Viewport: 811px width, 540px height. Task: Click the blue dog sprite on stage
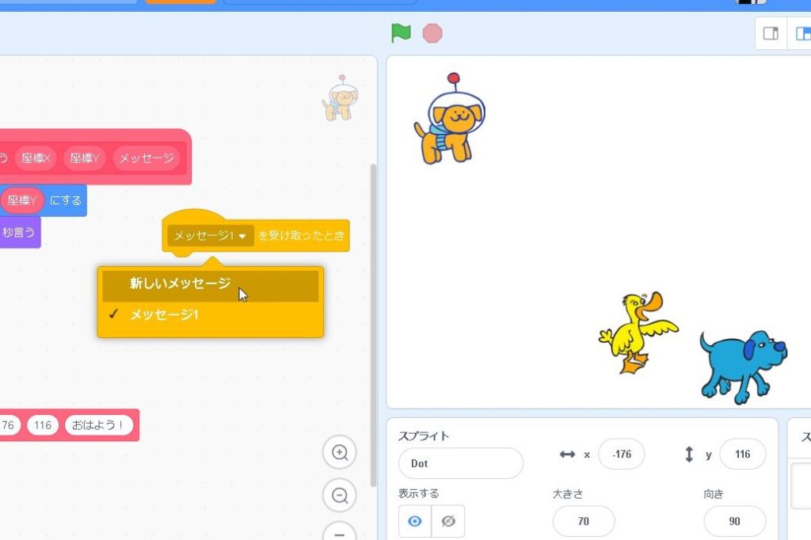742,365
